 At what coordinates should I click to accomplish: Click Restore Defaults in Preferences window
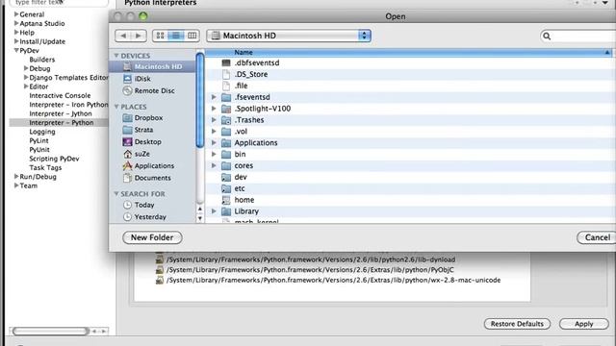point(517,324)
